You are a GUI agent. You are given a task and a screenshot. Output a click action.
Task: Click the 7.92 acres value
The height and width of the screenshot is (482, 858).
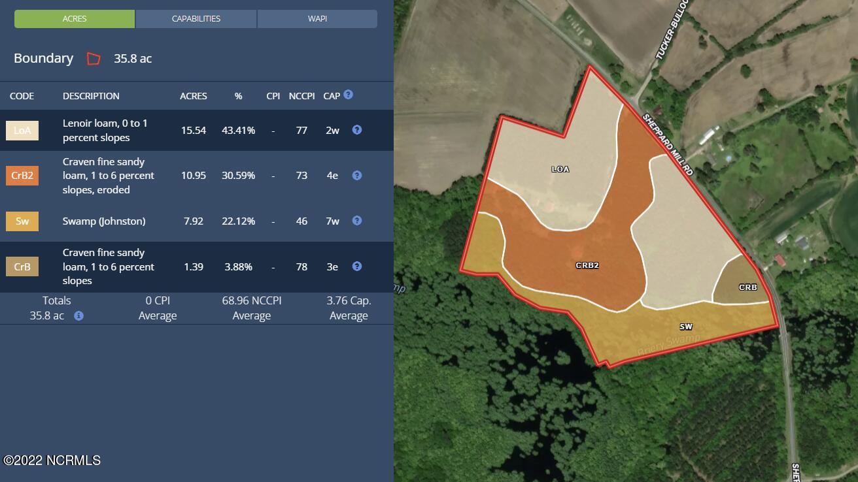pyautogui.click(x=194, y=221)
